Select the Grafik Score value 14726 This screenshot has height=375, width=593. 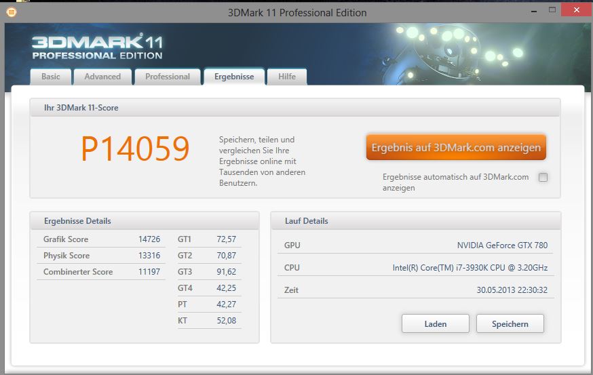click(149, 239)
